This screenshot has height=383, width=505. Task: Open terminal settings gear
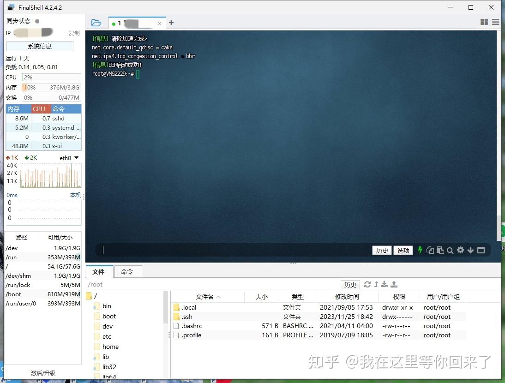coord(461,250)
